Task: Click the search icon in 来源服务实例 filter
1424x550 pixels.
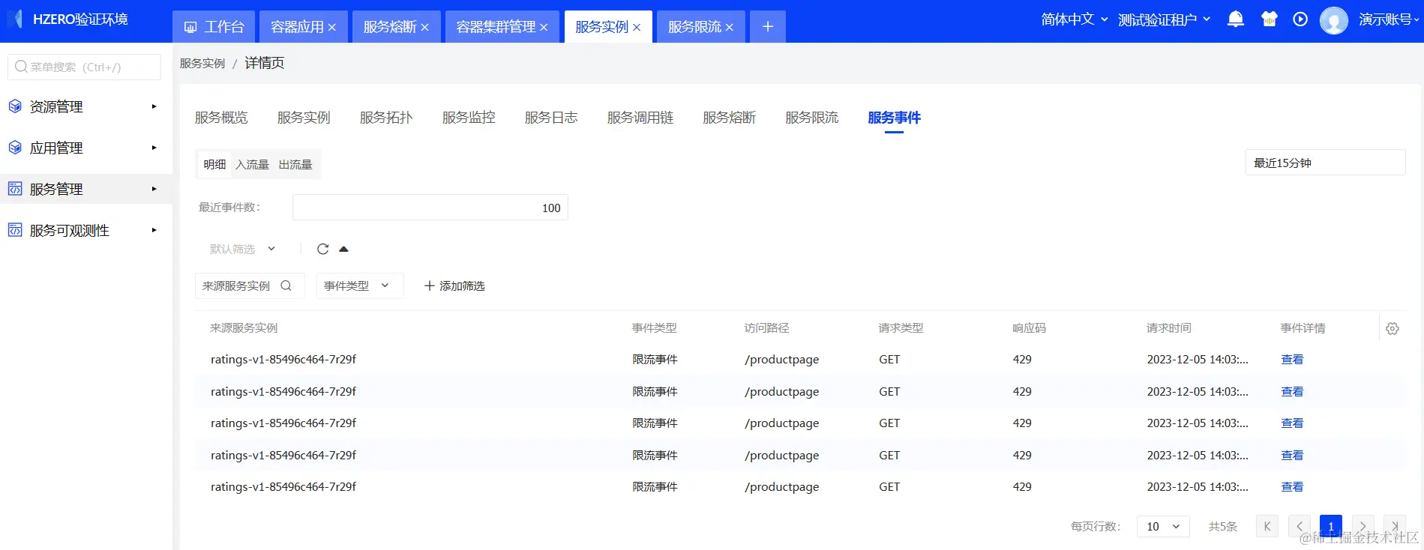Action: (x=286, y=285)
